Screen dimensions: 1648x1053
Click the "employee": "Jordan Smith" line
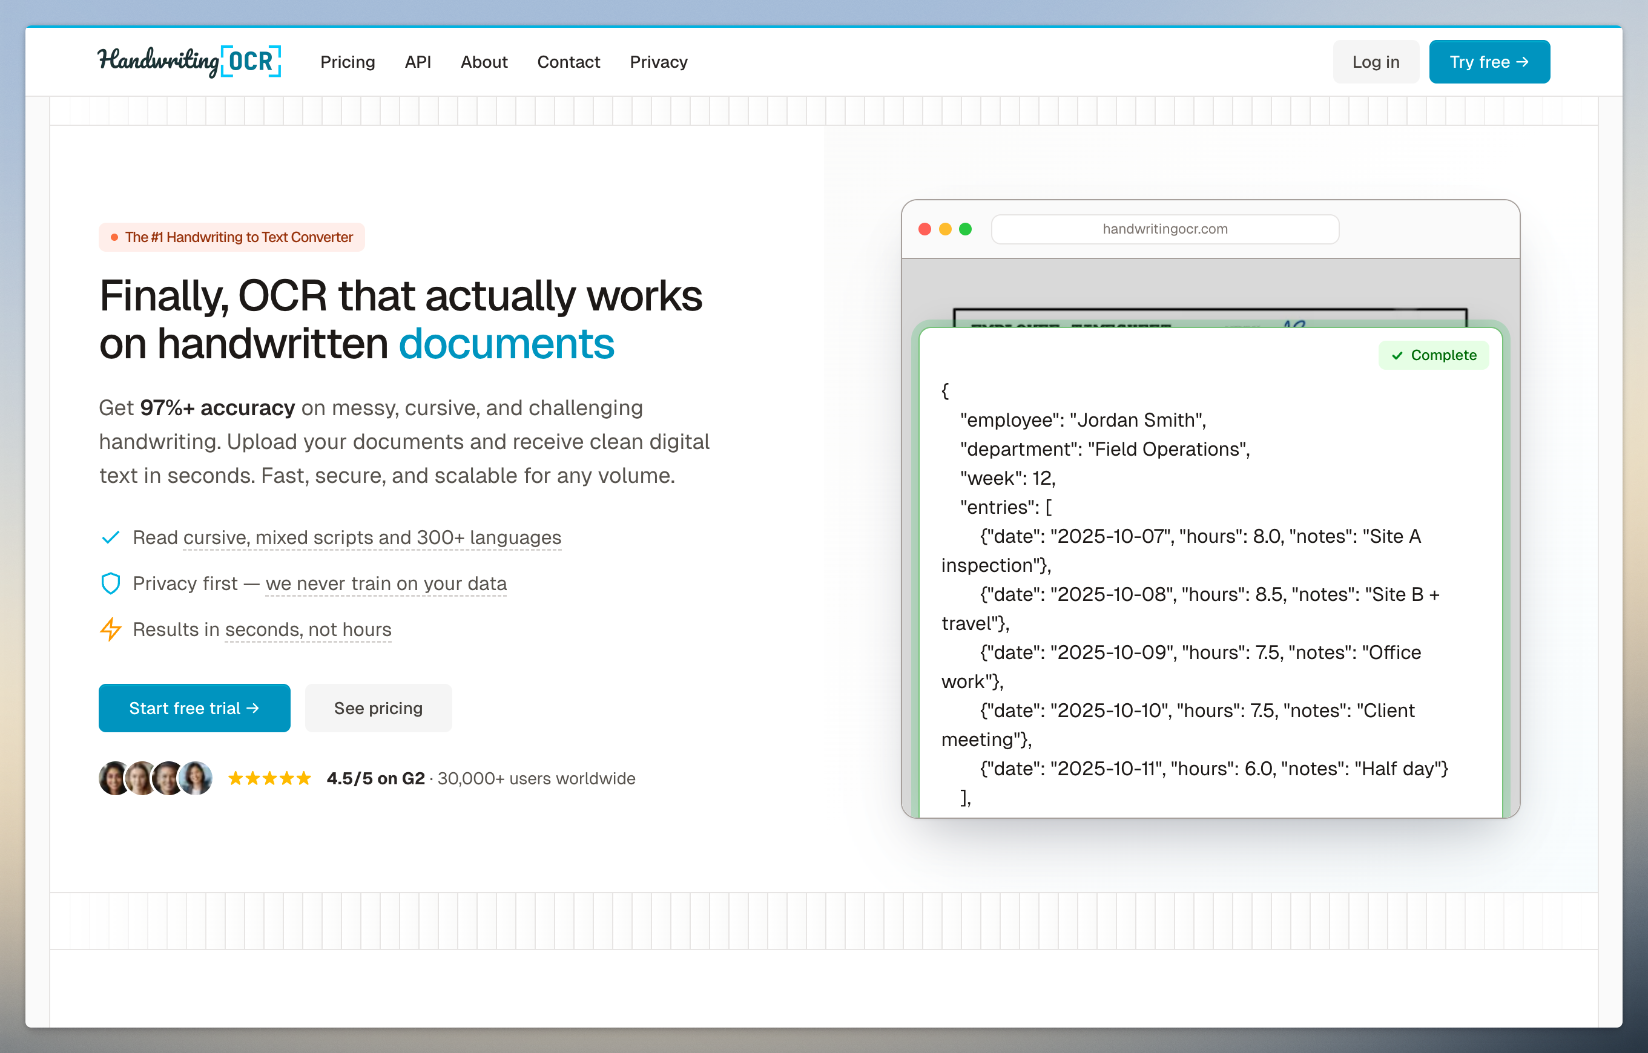[1083, 420]
